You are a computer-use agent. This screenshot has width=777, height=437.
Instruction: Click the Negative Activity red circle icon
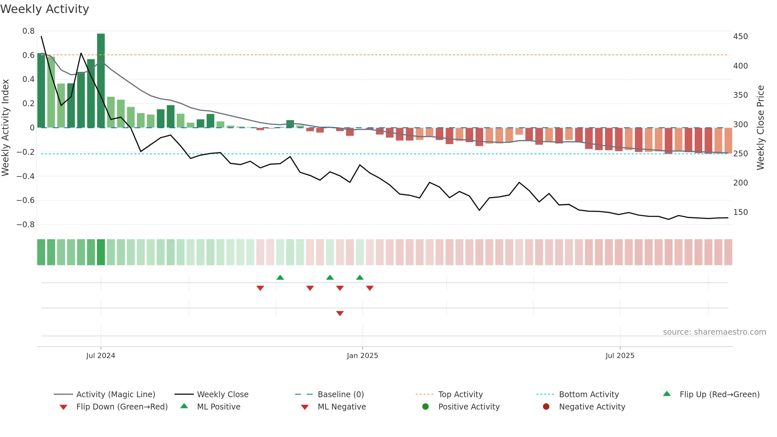[546, 407]
